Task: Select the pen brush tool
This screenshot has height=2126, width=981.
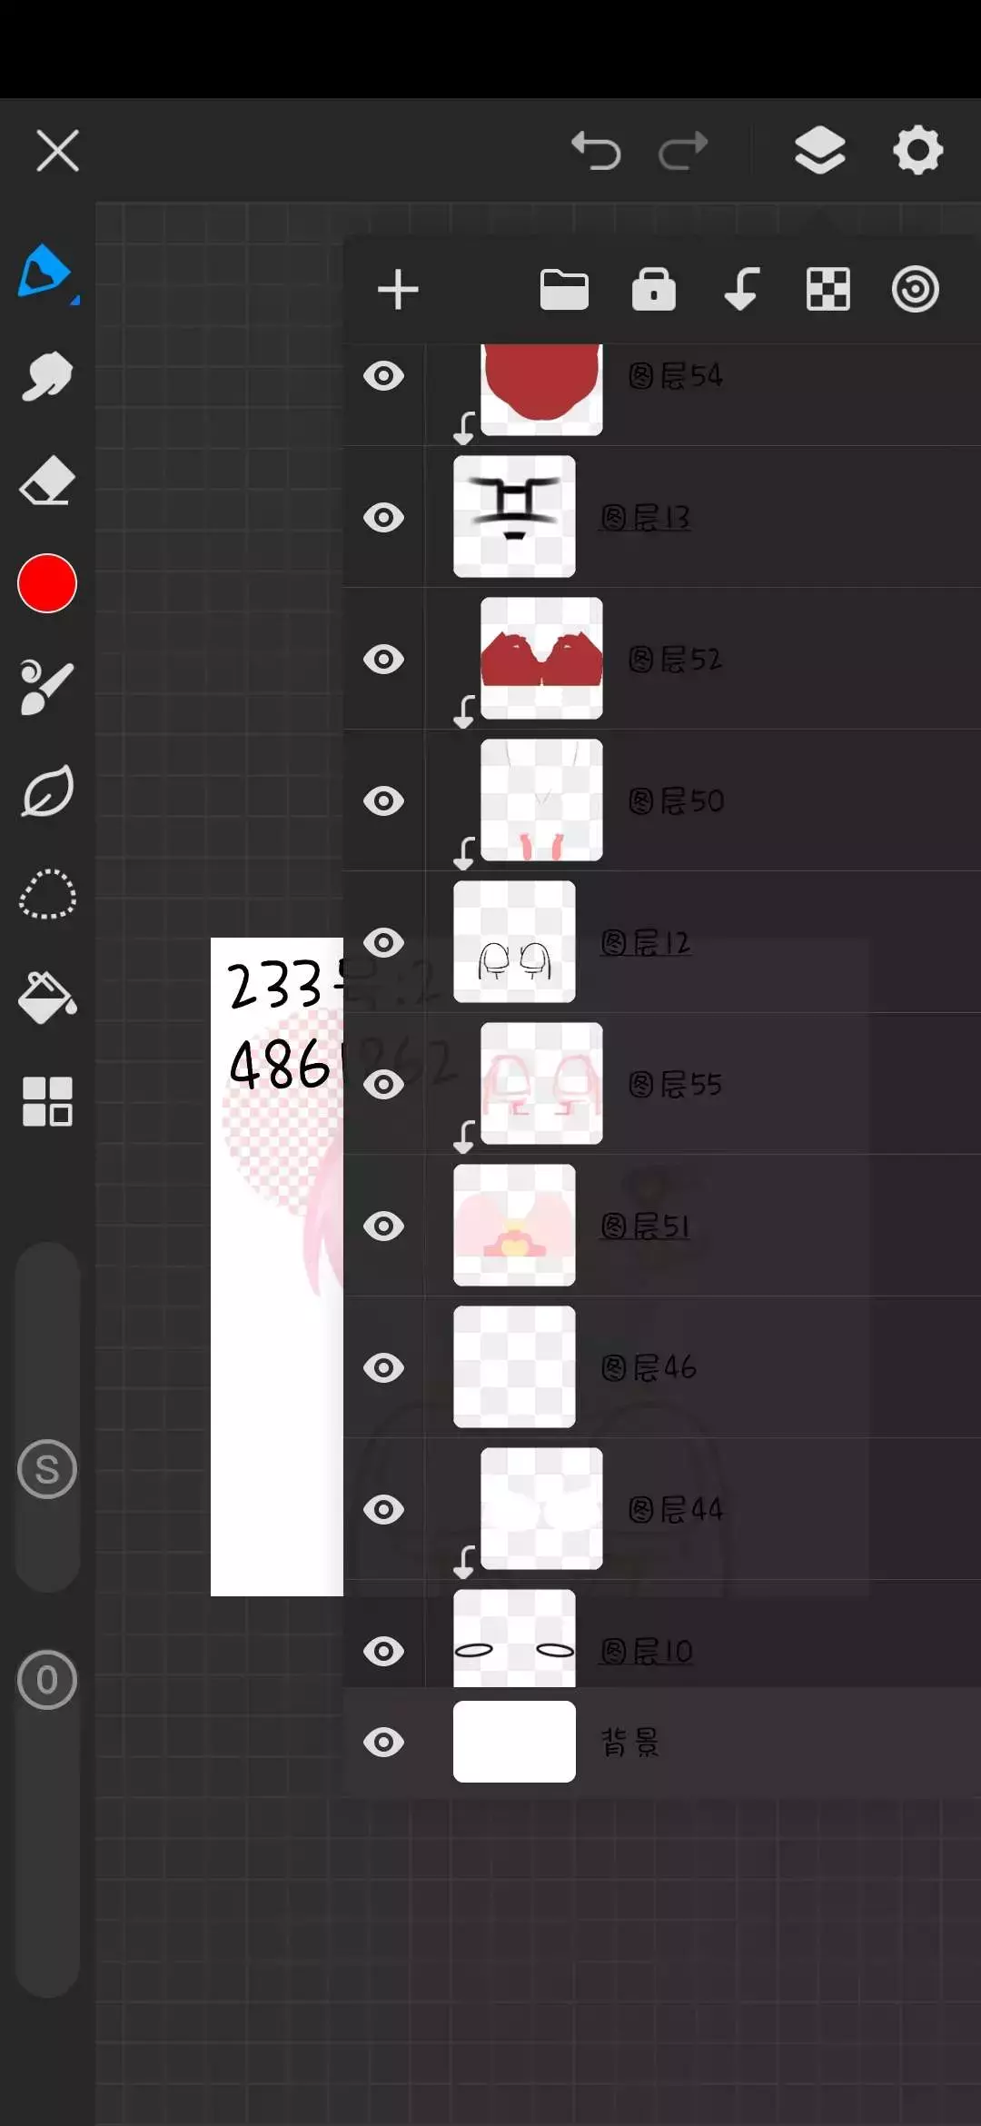Action: tap(45, 272)
